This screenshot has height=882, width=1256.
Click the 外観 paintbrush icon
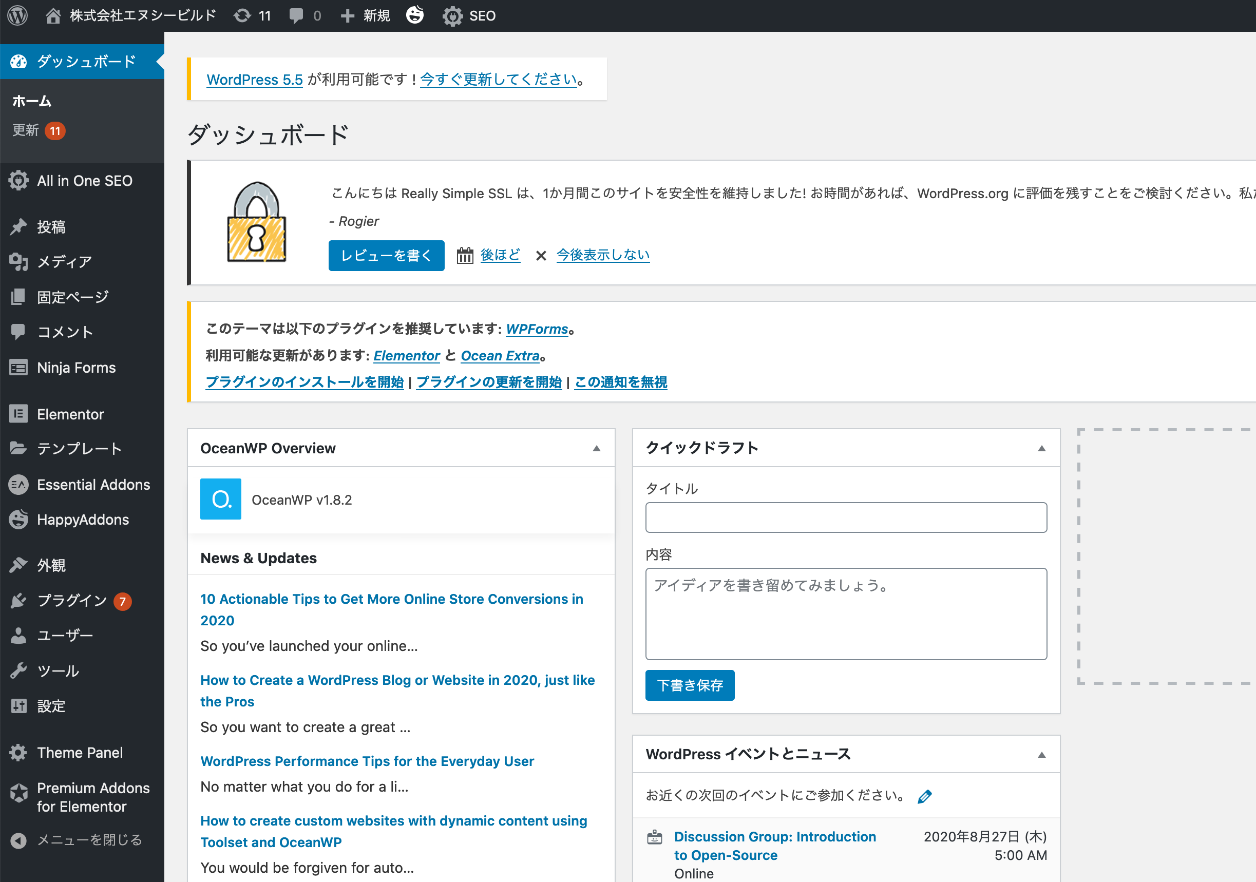[18, 565]
